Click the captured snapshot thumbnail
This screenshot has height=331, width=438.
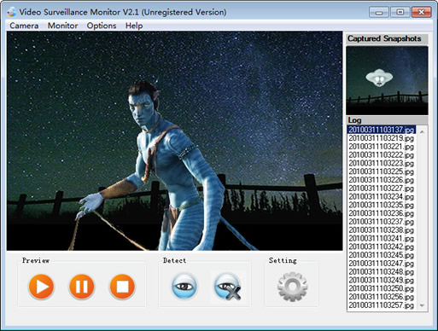point(387,80)
